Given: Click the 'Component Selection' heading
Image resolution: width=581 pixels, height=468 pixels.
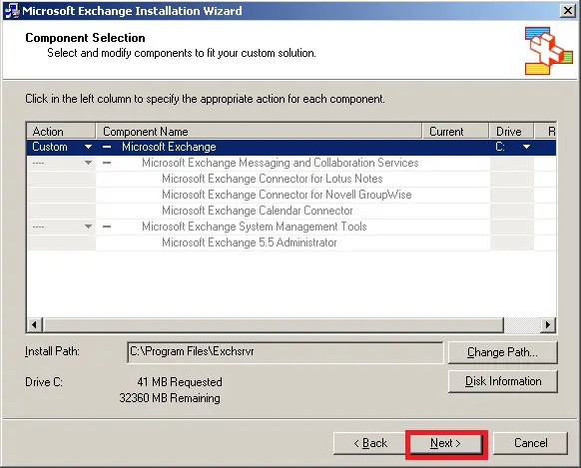Looking at the screenshot, I should pyautogui.click(x=85, y=38).
